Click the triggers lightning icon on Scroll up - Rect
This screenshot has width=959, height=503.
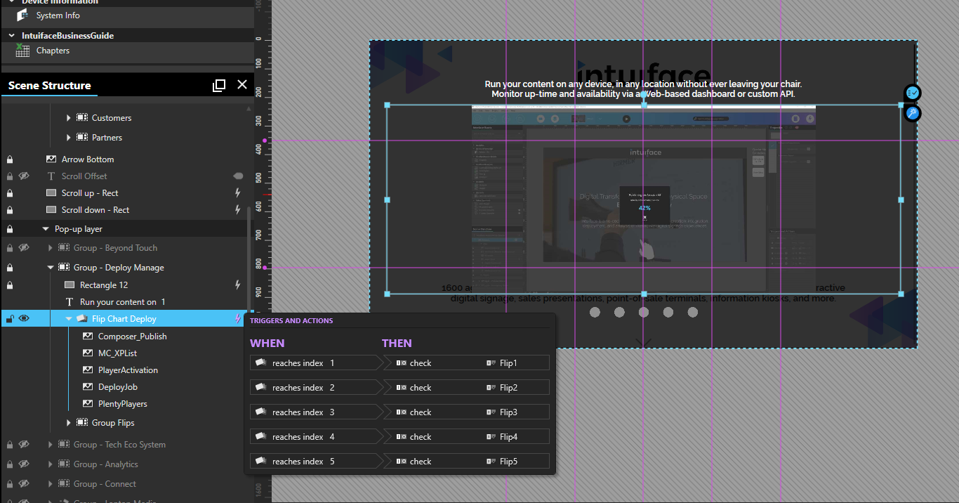click(x=237, y=192)
